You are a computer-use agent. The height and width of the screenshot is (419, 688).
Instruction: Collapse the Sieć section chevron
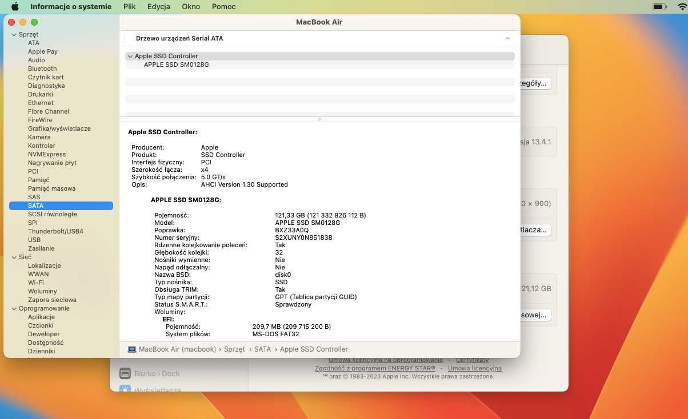(14, 257)
